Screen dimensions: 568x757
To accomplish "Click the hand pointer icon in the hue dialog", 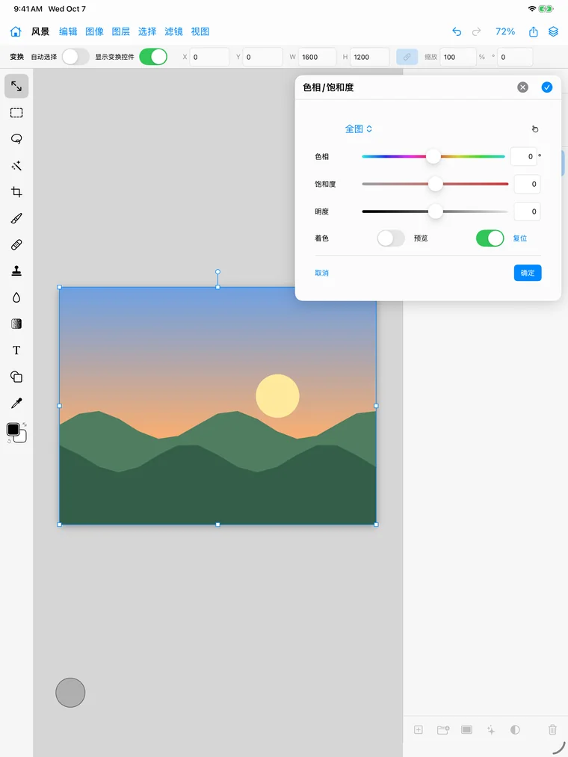I will (x=534, y=129).
